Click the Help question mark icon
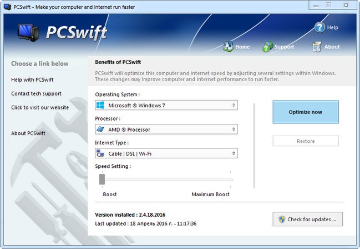 tap(320, 27)
